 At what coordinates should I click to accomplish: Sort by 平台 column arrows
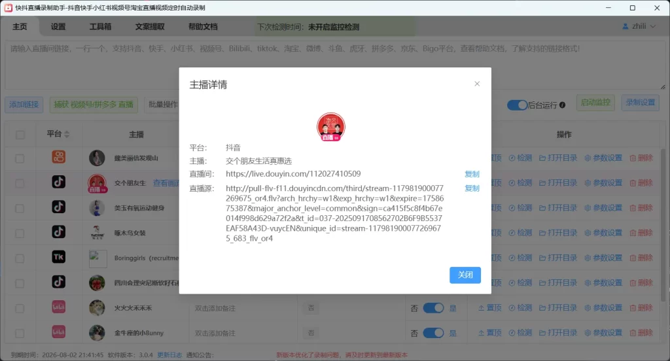67,135
